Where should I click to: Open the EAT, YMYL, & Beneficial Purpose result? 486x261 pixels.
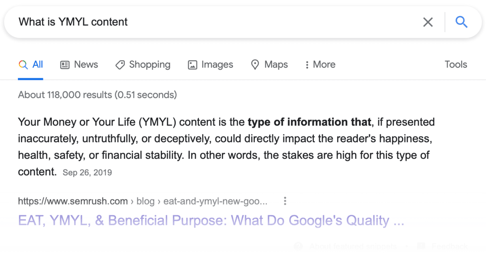(x=211, y=221)
